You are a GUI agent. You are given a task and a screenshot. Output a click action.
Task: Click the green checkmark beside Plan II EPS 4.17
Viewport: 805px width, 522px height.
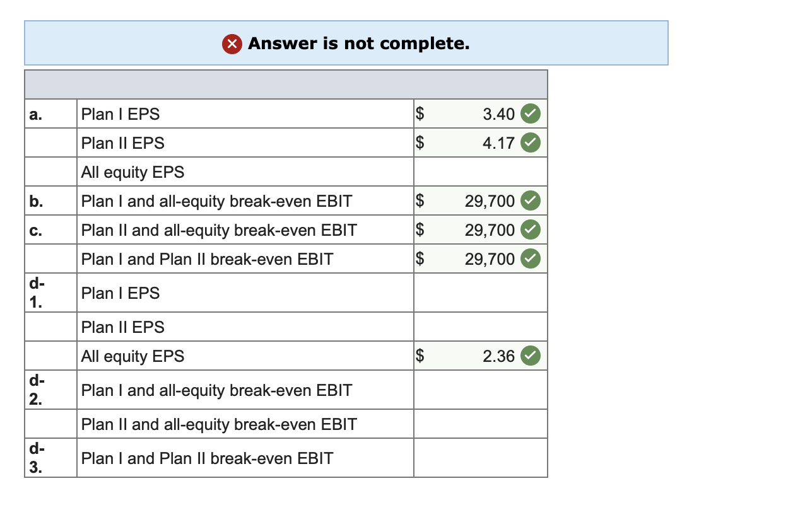coord(530,142)
